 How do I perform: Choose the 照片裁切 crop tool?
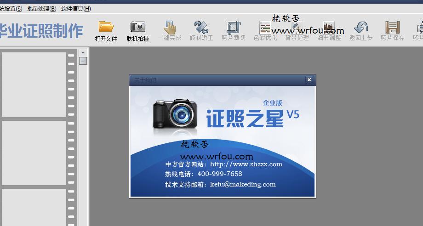[x=233, y=28]
